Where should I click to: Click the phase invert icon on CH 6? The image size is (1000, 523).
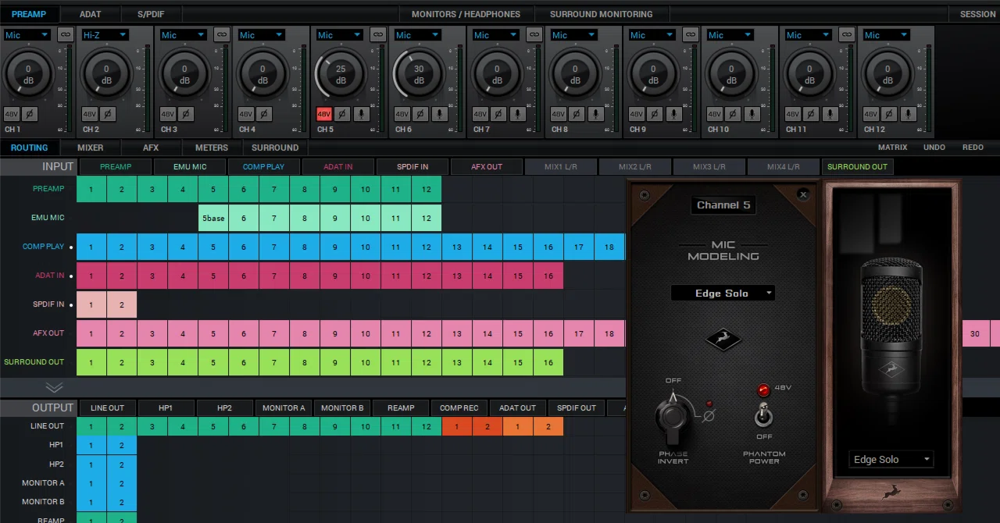420,114
